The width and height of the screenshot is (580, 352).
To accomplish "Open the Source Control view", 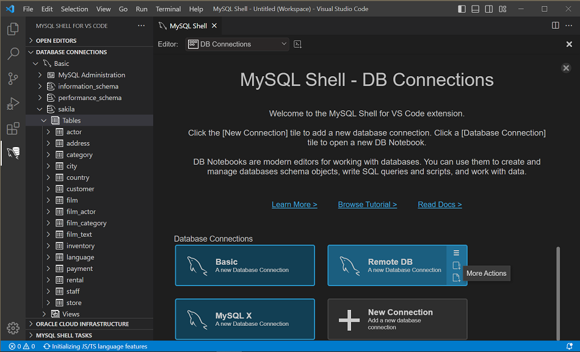I will (x=13, y=79).
